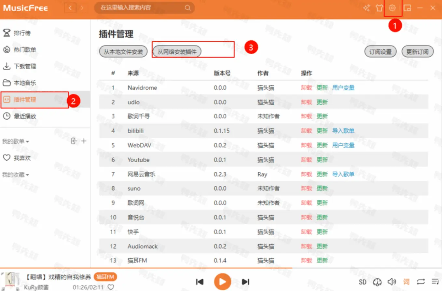442x291 pixels.
Task: Play previous track
Action: [200, 282]
